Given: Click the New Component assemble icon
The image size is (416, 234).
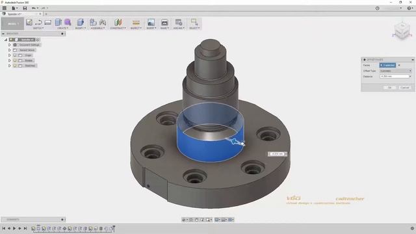Looking at the screenshot, I should point(93,22).
